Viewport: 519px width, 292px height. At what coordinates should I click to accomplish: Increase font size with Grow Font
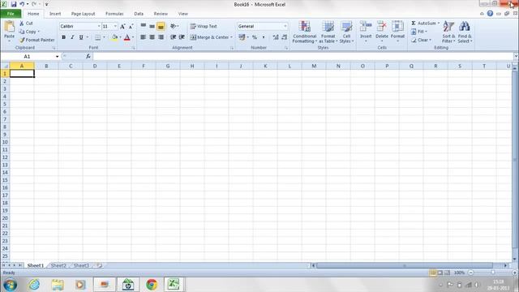coord(122,27)
